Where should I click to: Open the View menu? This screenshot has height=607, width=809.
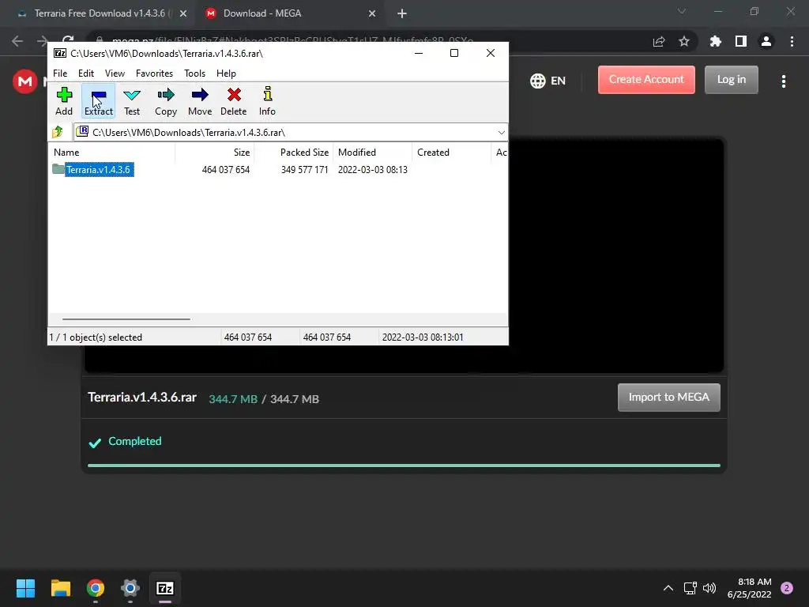pos(115,74)
